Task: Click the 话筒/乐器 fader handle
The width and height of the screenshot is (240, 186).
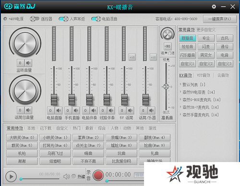Action: tap(145, 100)
